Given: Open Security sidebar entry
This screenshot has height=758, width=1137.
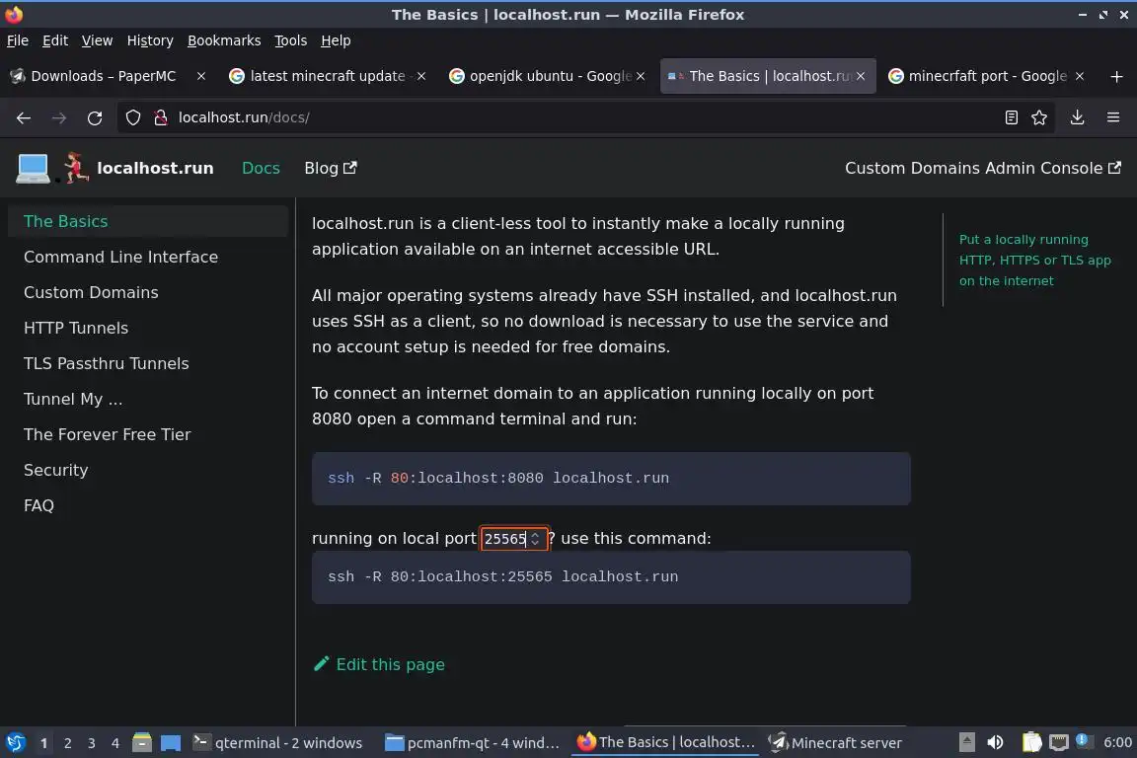Looking at the screenshot, I should pos(148,470).
